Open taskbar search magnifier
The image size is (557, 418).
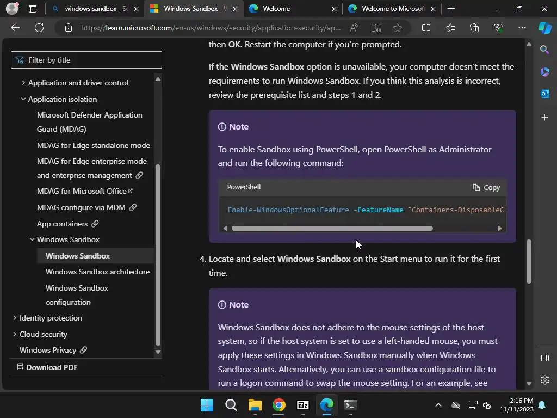(231, 405)
